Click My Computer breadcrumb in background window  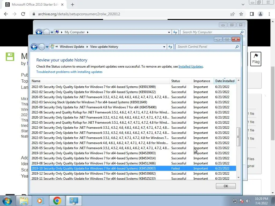75,32
